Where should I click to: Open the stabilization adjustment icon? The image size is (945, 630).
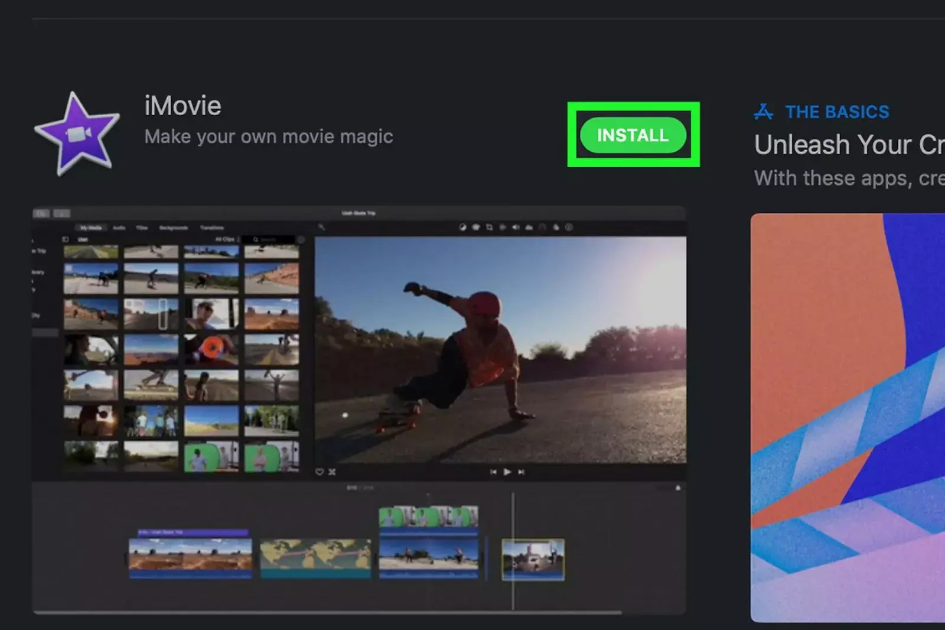point(503,228)
